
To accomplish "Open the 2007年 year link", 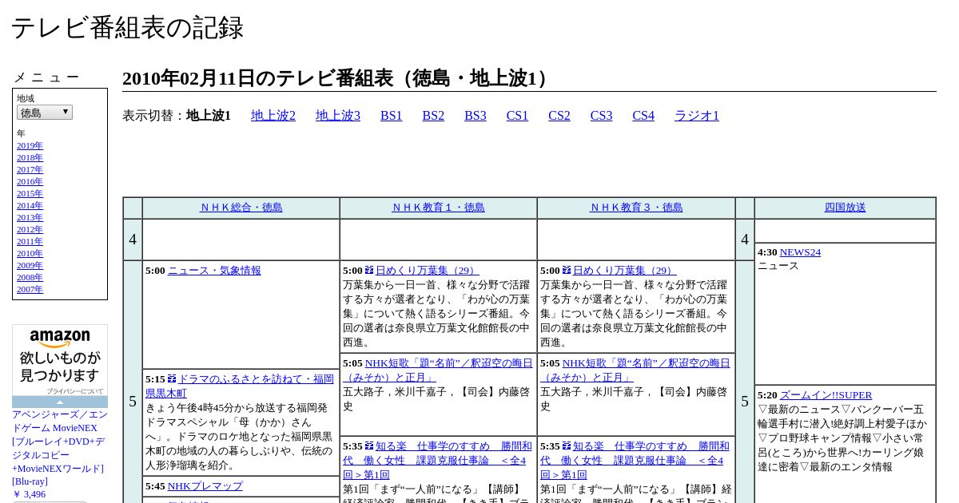I will coord(30,290).
